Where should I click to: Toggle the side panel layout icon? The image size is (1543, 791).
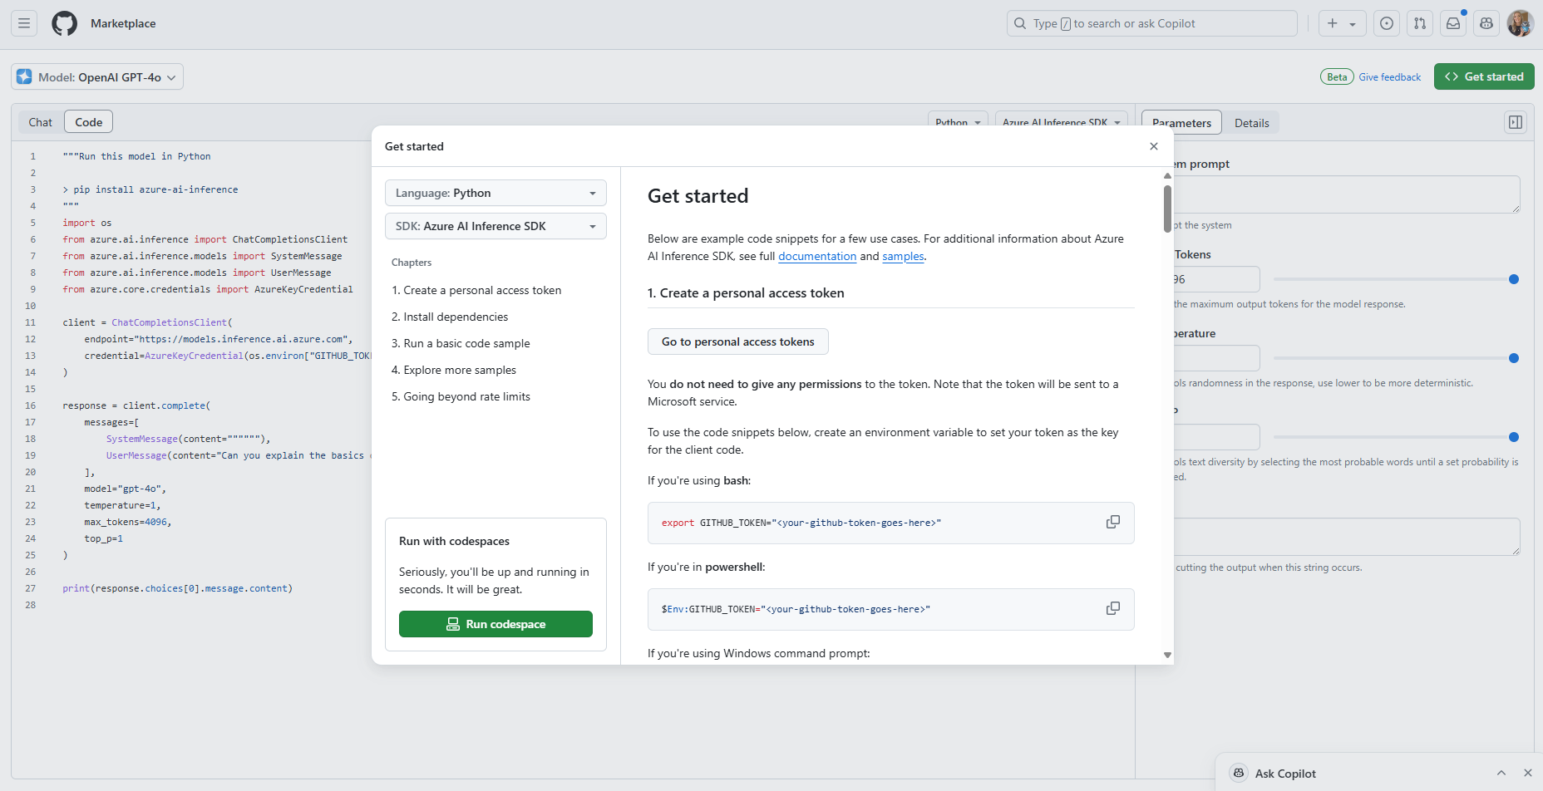(x=1516, y=123)
